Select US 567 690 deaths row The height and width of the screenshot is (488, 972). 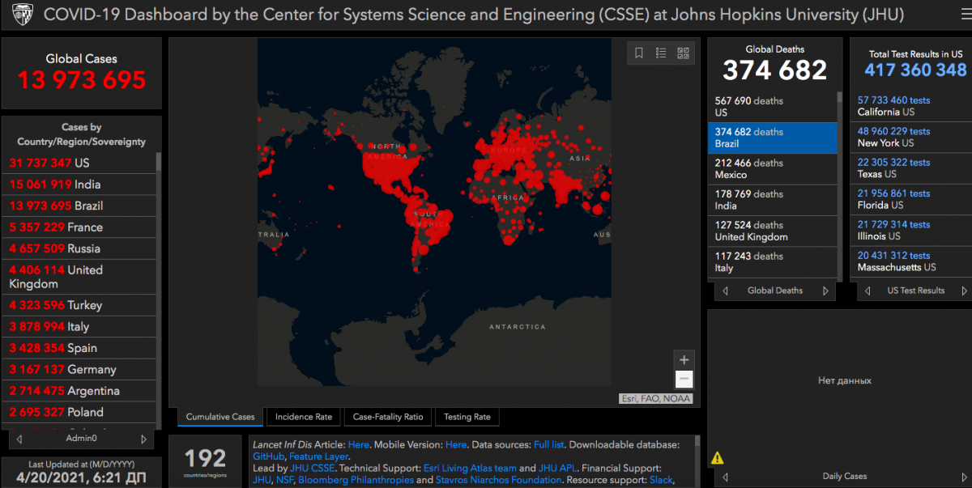[x=772, y=107]
